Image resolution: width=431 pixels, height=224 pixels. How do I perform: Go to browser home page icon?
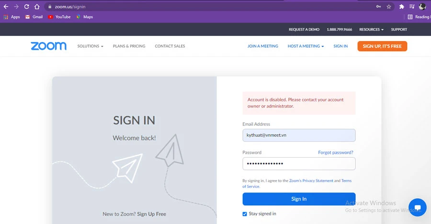click(37, 7)
